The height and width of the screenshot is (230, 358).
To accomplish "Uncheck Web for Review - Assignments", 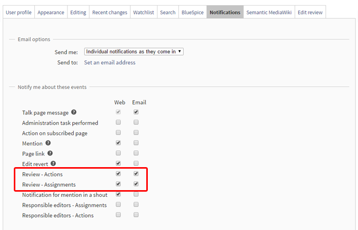I will click(x=119, y=184).
